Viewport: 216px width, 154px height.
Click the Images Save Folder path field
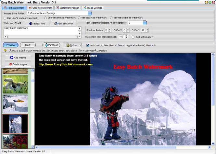click(57, 13)
